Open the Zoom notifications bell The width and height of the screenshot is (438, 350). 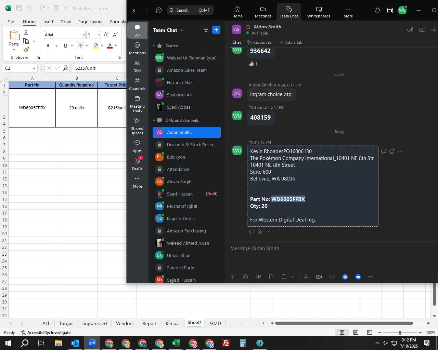click(x=378, y=10)
